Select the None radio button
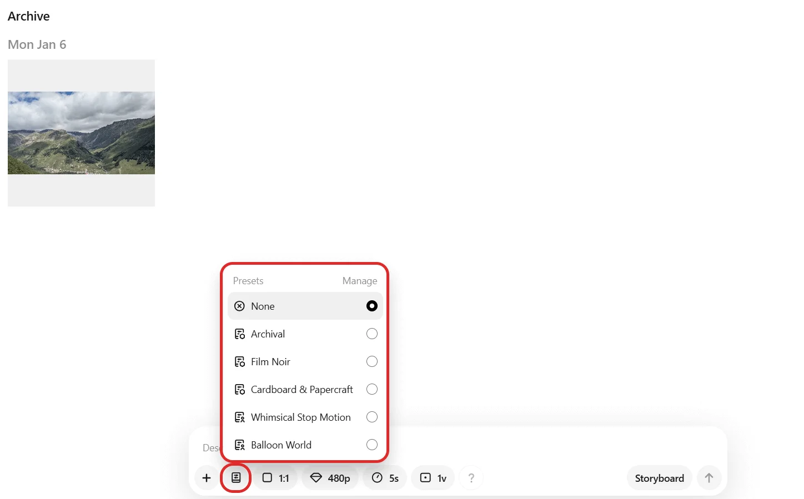 [x=372, y=306]
